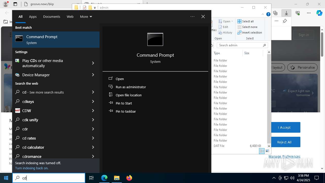
Task: Click Turn indexing back on link
Action: pyautogui.click(x=32, y=168)
